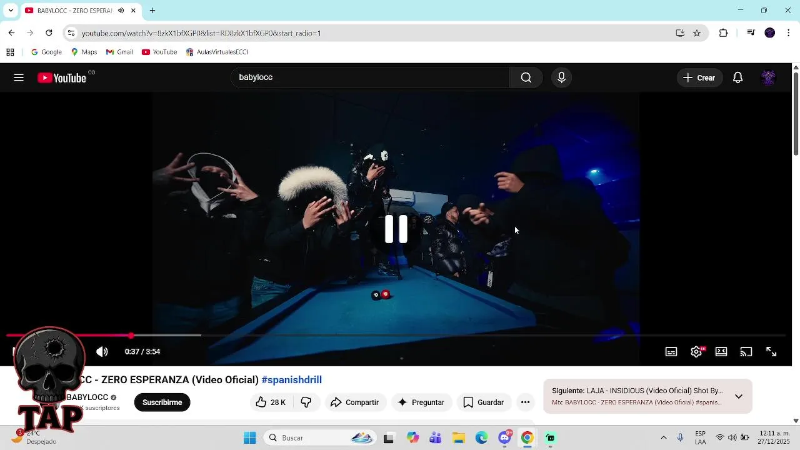
Task: Open the media controls toolbar icon
Action: (x=751, y=33)
